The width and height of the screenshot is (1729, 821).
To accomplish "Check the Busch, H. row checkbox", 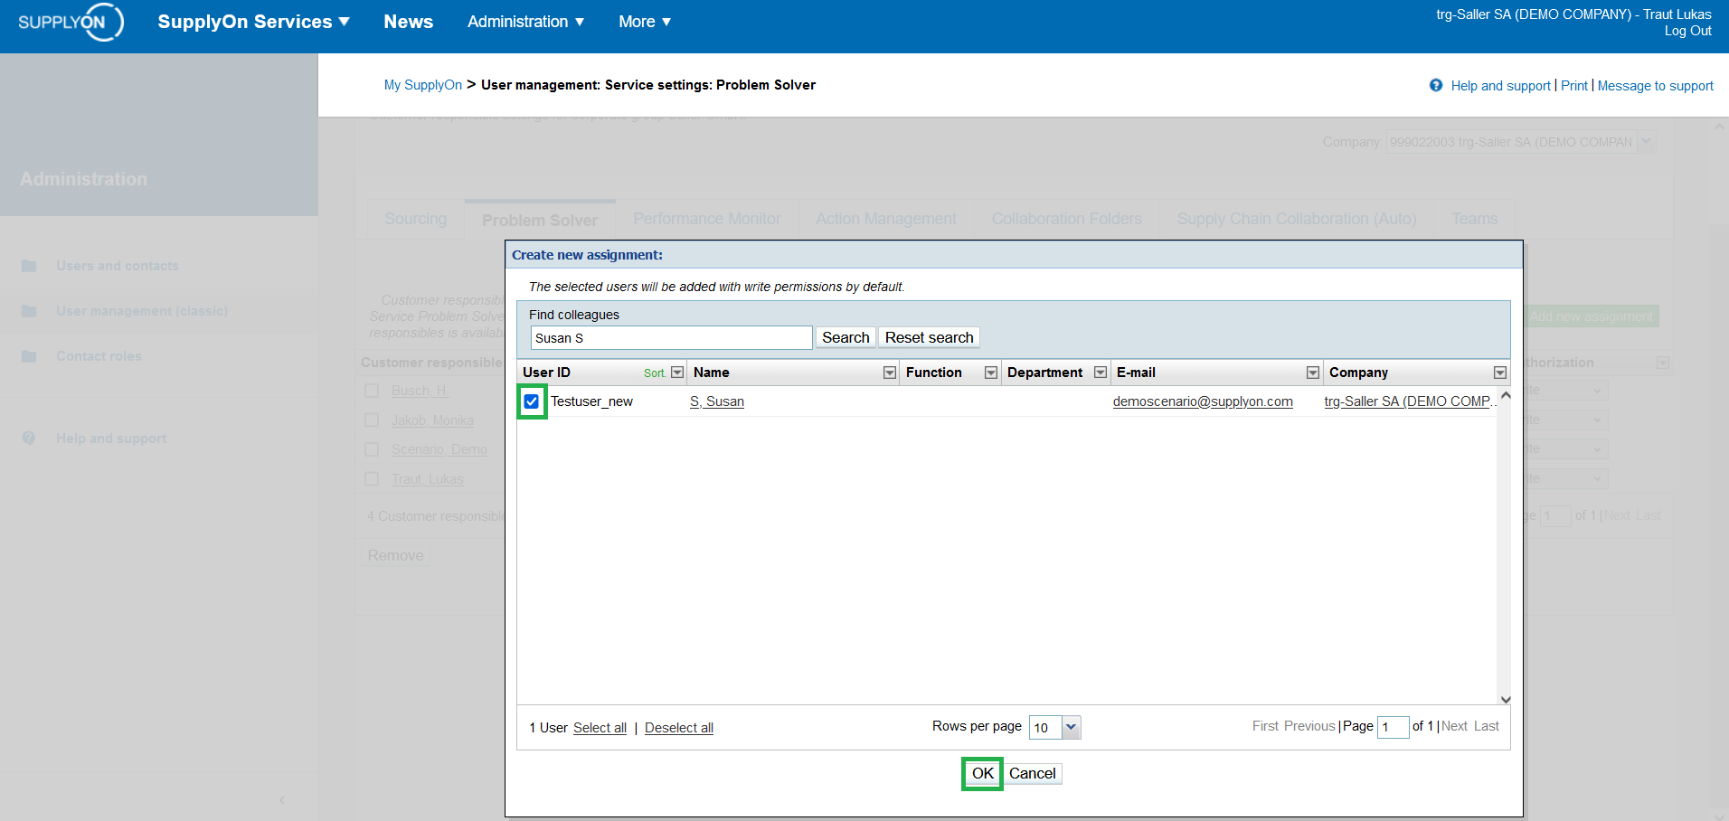I will (372, 391).
